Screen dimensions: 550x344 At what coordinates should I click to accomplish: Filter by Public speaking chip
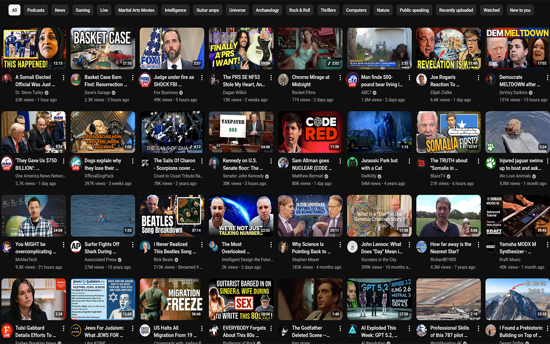[x=414, y=10]
